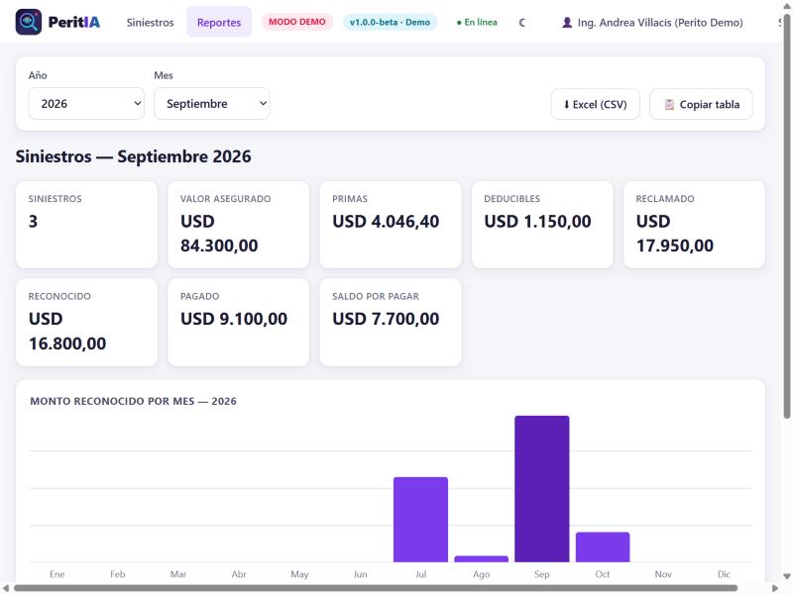The image size is (793, 594).
Task: Click the Valor Asegurado USD 84.300,00 card
Action: coord(238,225)
